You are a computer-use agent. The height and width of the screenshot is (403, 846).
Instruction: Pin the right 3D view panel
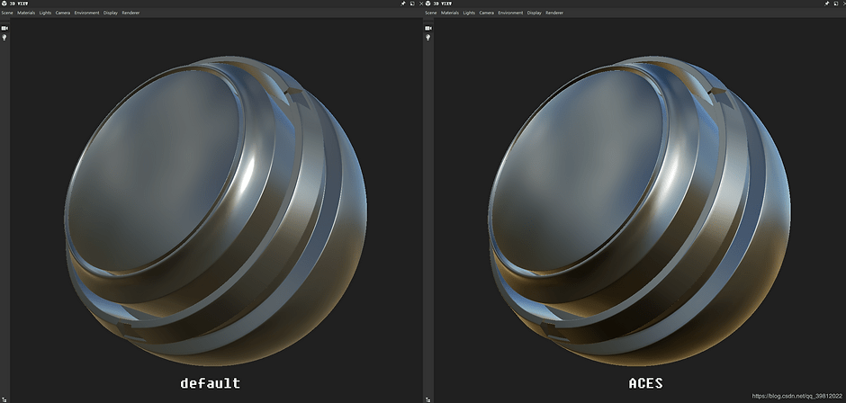826,4
